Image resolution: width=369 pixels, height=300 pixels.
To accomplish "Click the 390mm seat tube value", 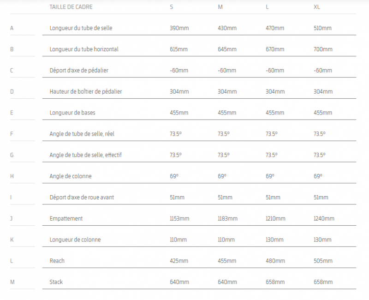I will [179, 28].
